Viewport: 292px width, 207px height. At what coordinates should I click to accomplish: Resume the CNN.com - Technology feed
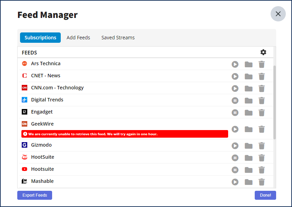click(235, 88)
